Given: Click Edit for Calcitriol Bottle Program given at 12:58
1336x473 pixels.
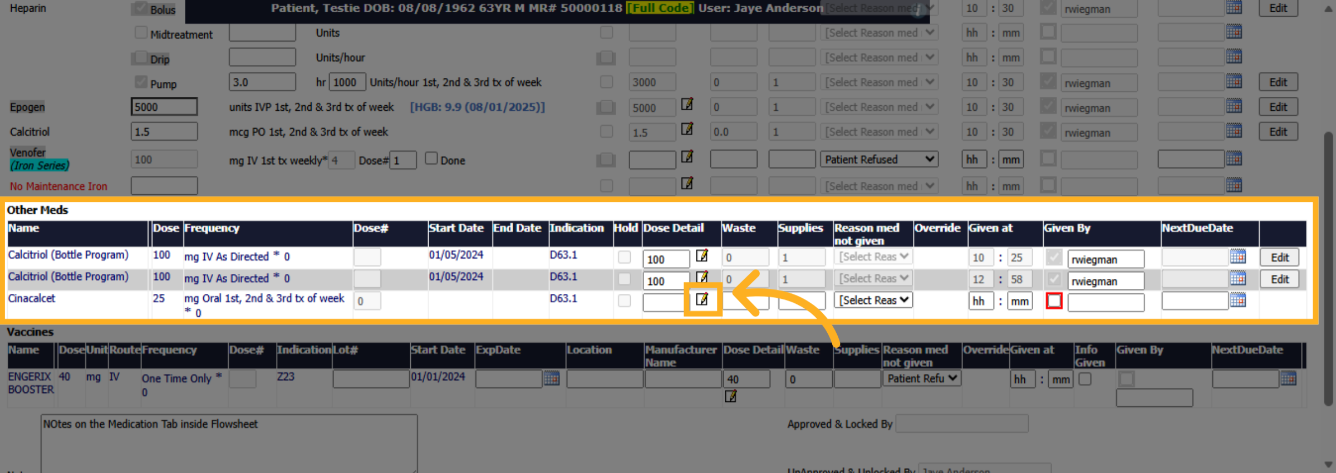Looking at the screenshot, I should 1280,279.
